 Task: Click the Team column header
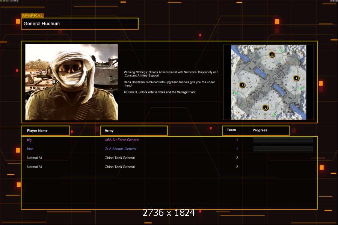231,130
